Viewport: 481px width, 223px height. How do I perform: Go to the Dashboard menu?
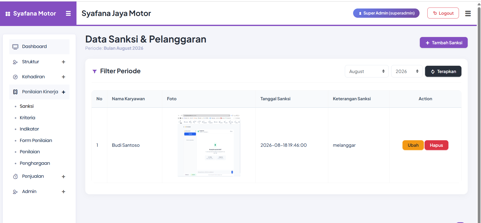(39, 47)
